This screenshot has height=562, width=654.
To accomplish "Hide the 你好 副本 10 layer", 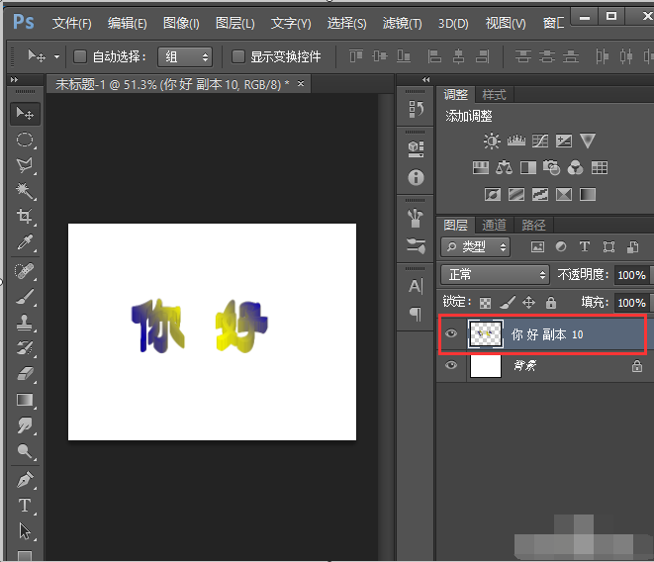I will point(451,334).
